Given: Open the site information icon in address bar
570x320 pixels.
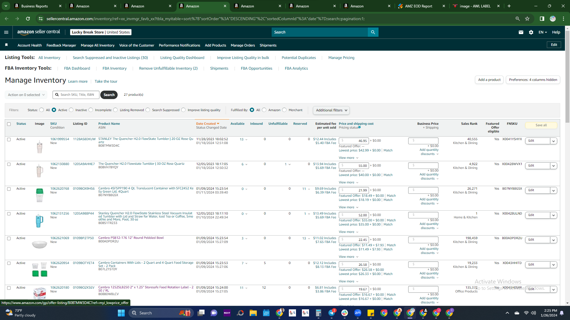Looking at the screenshot, I should 40,19.
